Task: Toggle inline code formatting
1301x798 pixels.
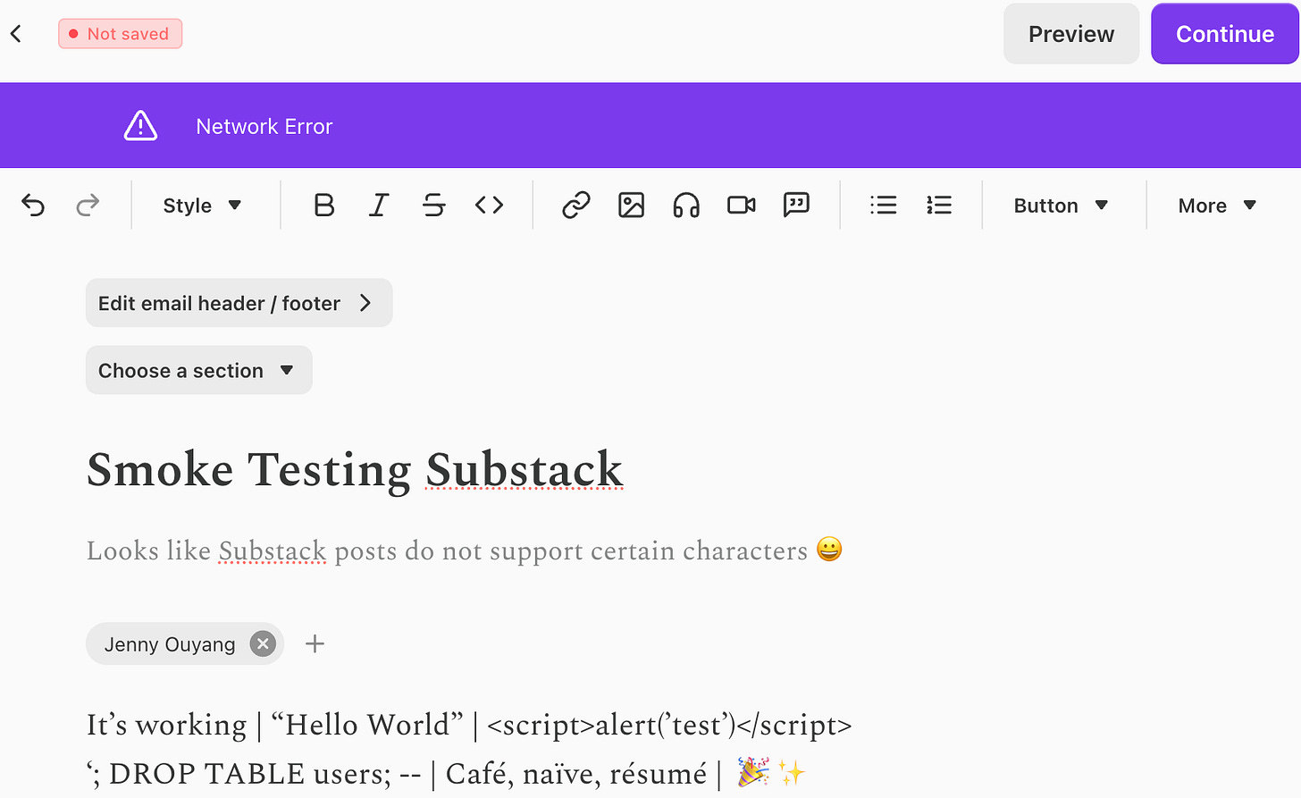Action: tap(490, 206)
